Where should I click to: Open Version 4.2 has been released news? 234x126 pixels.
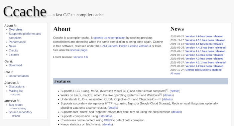(x=204, y=66)
